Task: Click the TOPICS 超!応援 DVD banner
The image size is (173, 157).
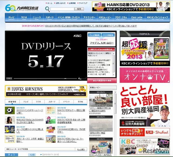Action: pyautogui.click(x=145, y=51)
